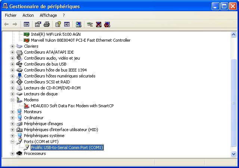Scan for hardware changes toolbar icon
The image size is (239, 168).
pos(78,24)
